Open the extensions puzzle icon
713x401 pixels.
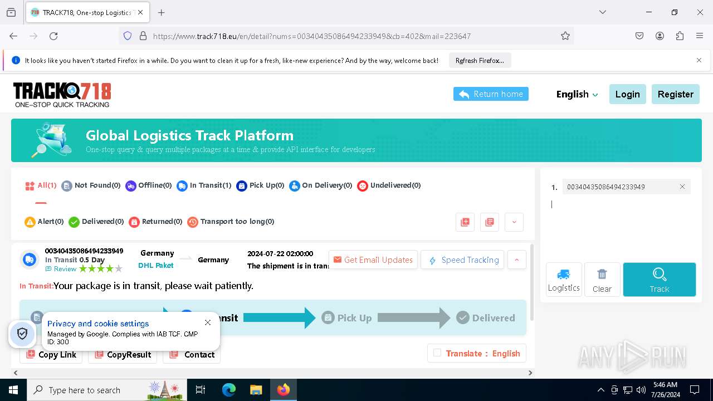[680, 36]
